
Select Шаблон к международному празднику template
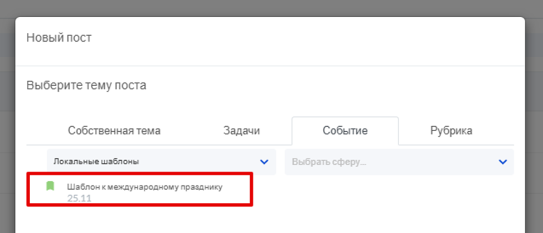pos(144,187)
